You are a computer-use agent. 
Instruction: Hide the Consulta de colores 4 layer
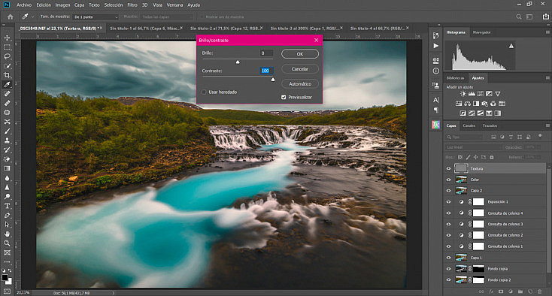[448, 213]
